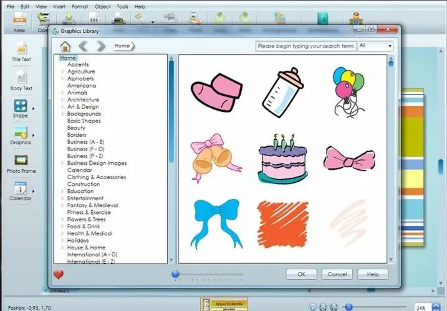The width and height of the screenshot is (447, 311).
Task: Open the Tools menu
Action: point(123,6)
